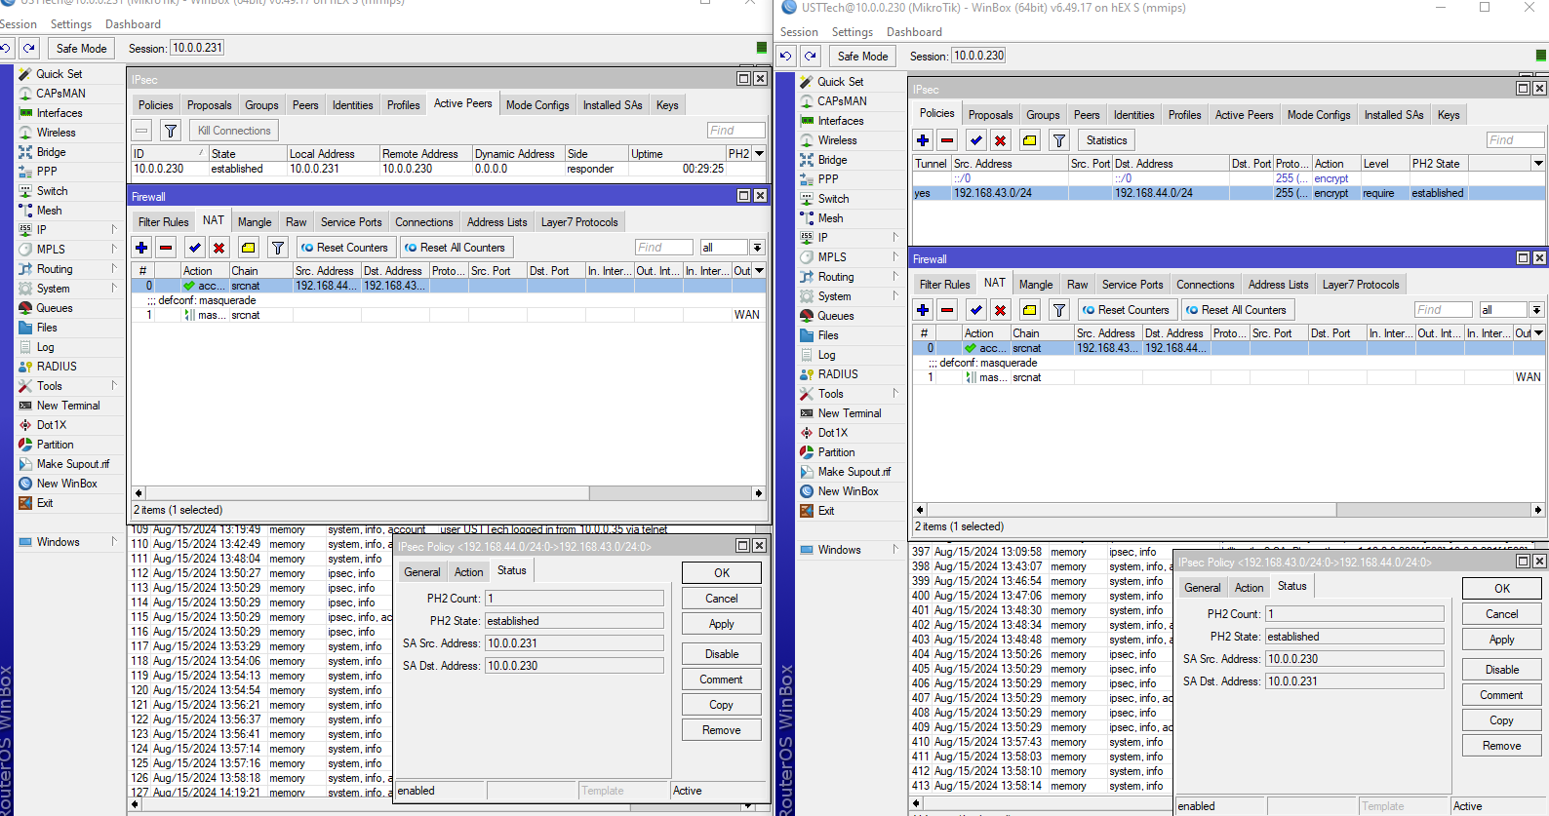Click Reset All Counters in right Firewall window
The height and width of the screenshot is (816, 1549).
[1237, 310]
